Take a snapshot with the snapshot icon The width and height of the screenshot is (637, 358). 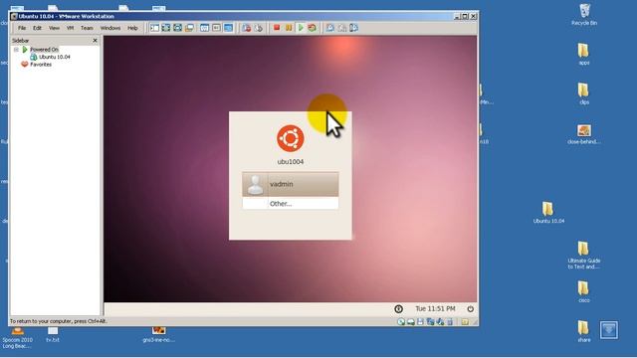point(246,28)
